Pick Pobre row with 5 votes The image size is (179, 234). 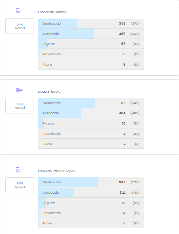(x=91, y=65)
